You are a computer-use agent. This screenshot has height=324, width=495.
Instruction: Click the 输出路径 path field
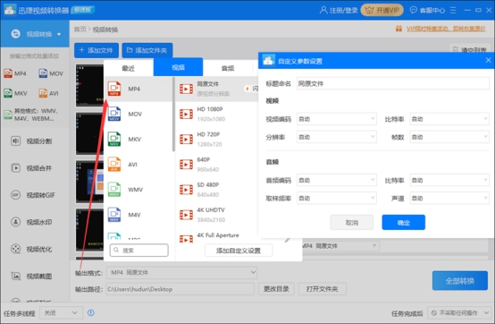(180, 289)
